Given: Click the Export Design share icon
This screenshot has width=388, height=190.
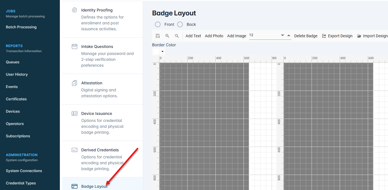Looking at the screenshot, I should click(x=324, y=36).
